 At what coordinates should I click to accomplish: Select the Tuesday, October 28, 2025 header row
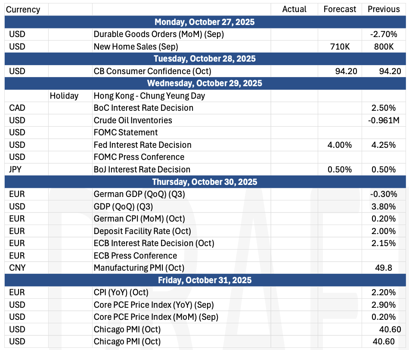pos(204,59)
